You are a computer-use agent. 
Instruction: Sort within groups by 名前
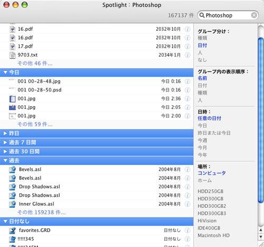(x=202, y=78)
